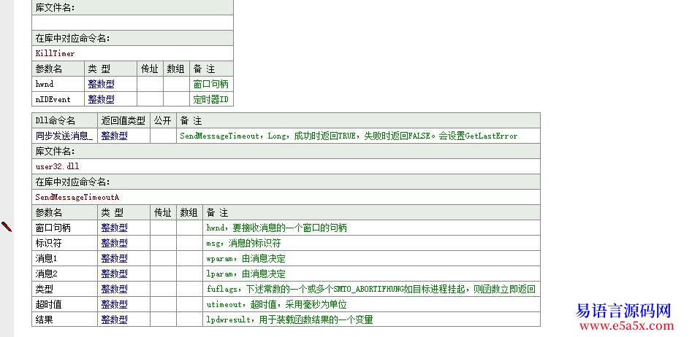Screen dimensions: 692x337
Task: Toggle 传址 cell for nIDEvent parameter
Action: 150,99
